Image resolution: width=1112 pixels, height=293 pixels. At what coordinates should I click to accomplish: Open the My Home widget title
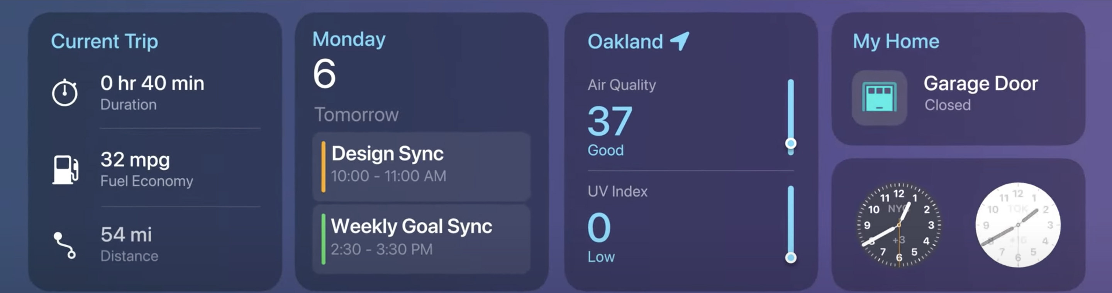tap(896, 41)
